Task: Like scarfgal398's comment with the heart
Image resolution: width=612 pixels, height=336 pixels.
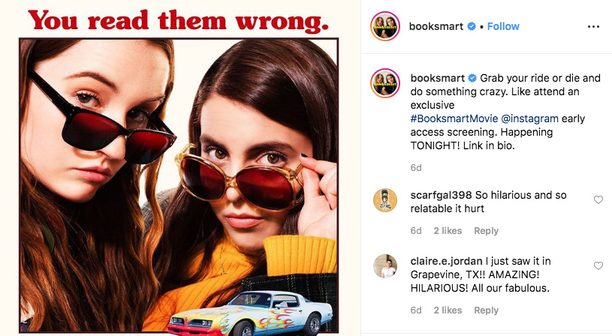Action: click(x=598, y=200)
